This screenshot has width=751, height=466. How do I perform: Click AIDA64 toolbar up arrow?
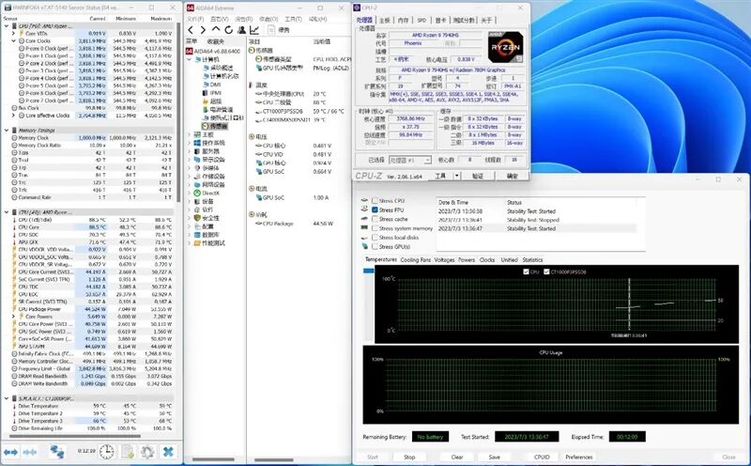tap(216, 30)
